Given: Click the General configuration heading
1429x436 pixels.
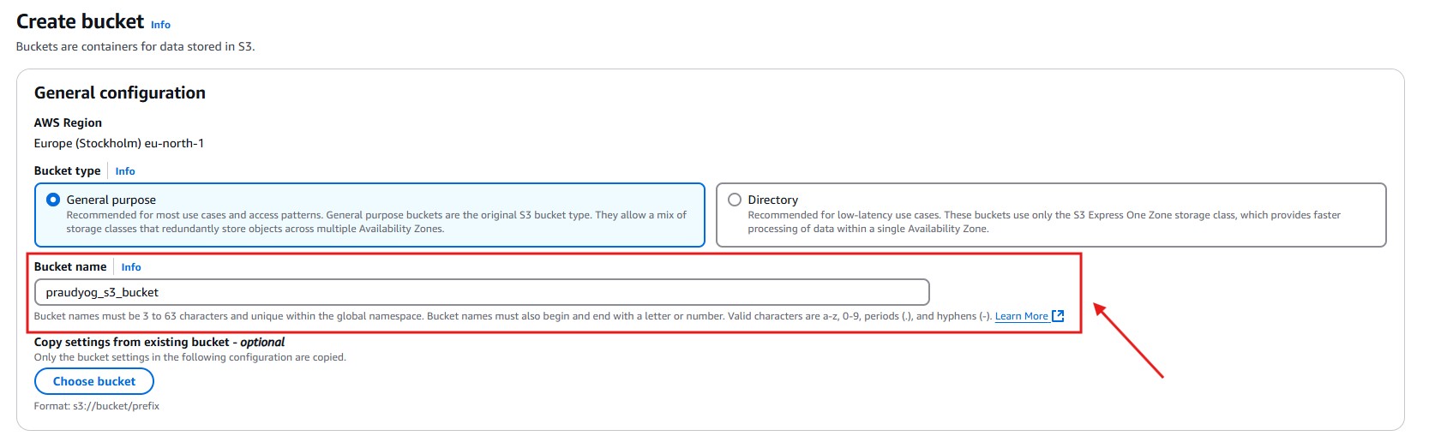Looking at the screenshot, I should tap(120, 93).
